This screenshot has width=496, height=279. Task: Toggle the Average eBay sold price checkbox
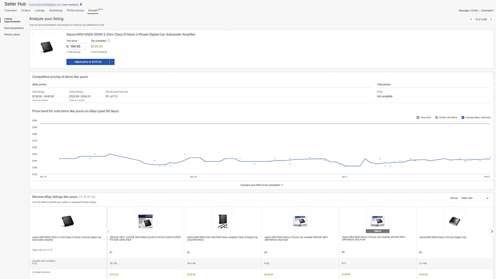click(x=463, y=117)
